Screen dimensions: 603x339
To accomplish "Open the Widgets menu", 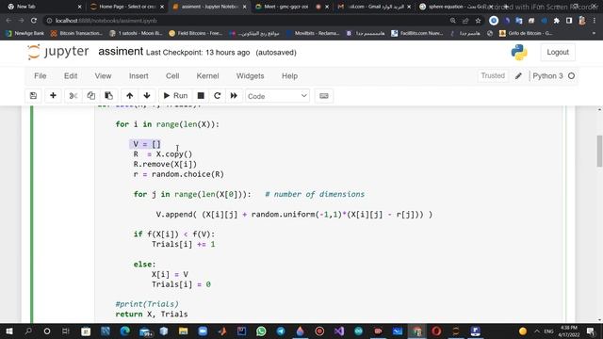I will pos(250,76).
